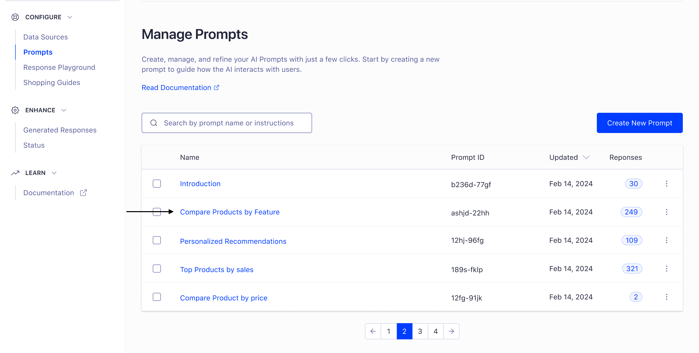The height and width of the screenshot is (353, 699).
Task: Tick the checkbox beside Compare Product by price
Action: (157, 297)
